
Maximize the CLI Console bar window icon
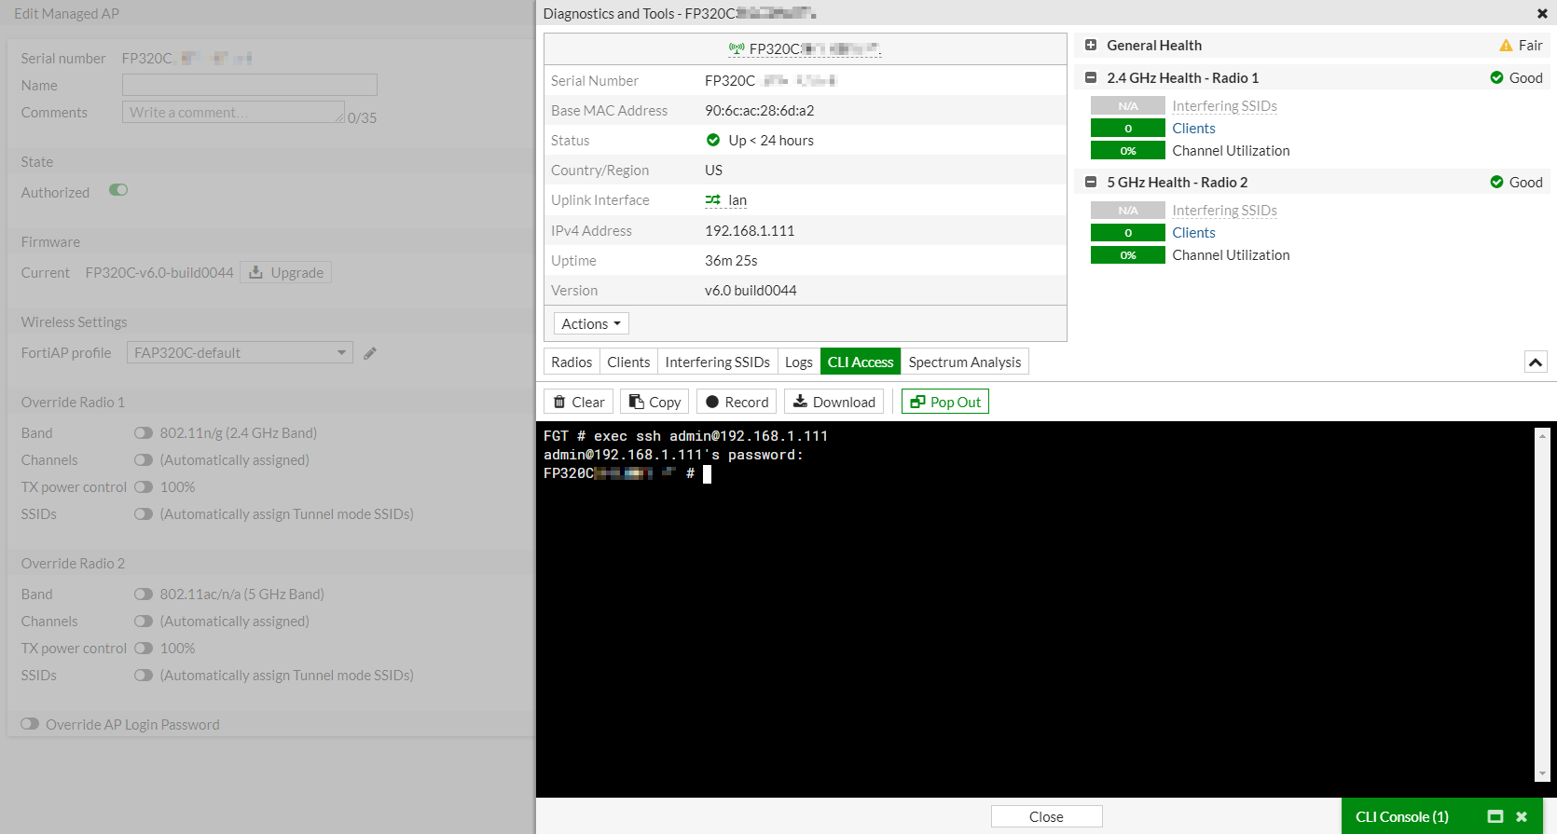pos(1495,816)
